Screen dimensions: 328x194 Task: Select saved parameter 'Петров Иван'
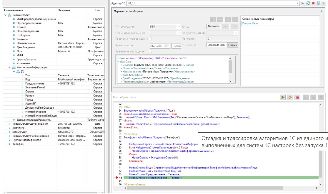(250, 23)
